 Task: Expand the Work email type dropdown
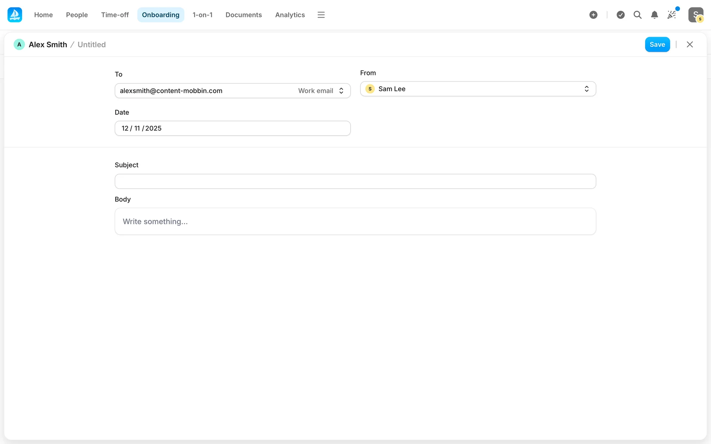[321, 91]
